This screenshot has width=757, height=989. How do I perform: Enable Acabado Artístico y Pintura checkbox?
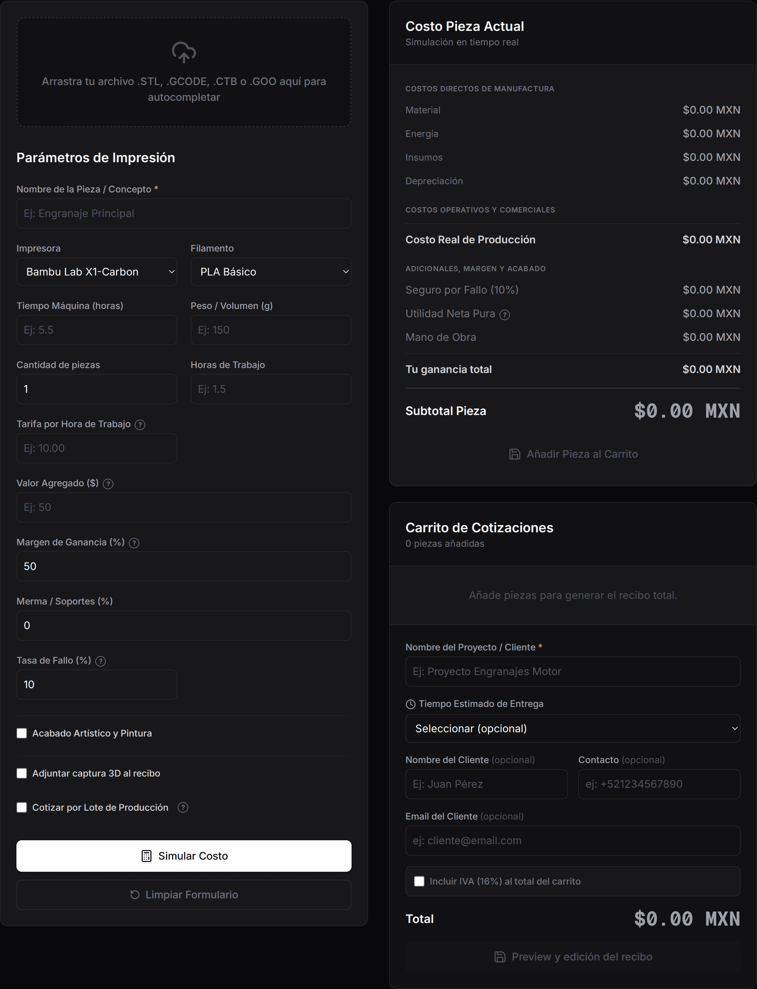(x=22, y=733)
